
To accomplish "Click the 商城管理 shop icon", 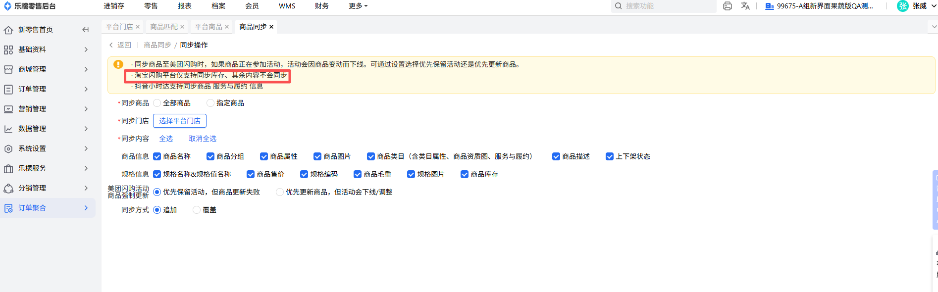I will coord(8,70).
